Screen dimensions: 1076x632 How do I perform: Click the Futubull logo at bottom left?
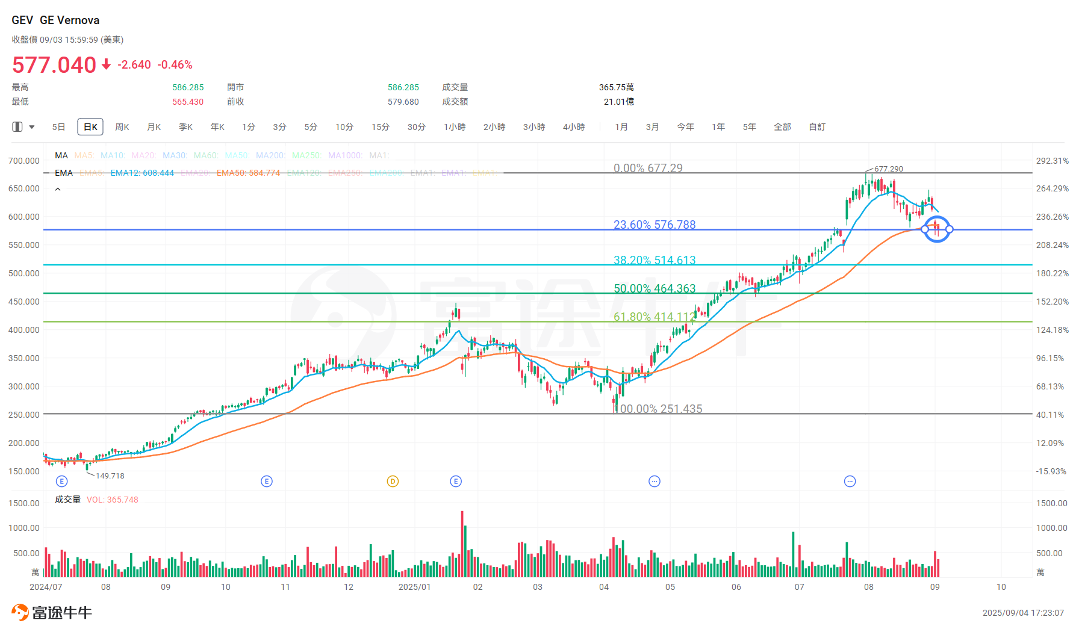52,613
